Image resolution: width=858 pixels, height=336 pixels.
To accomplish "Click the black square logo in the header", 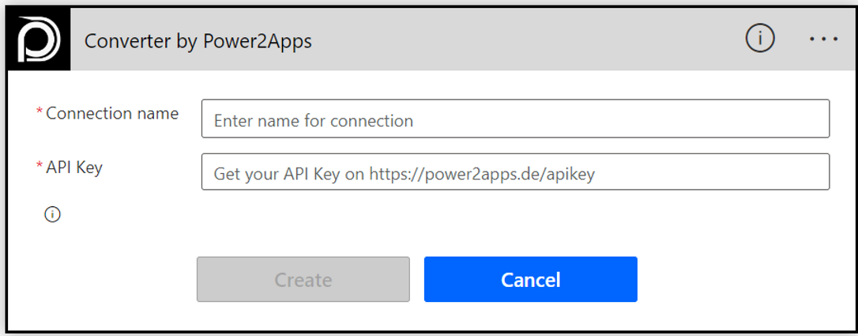I will tap(38, 40).
